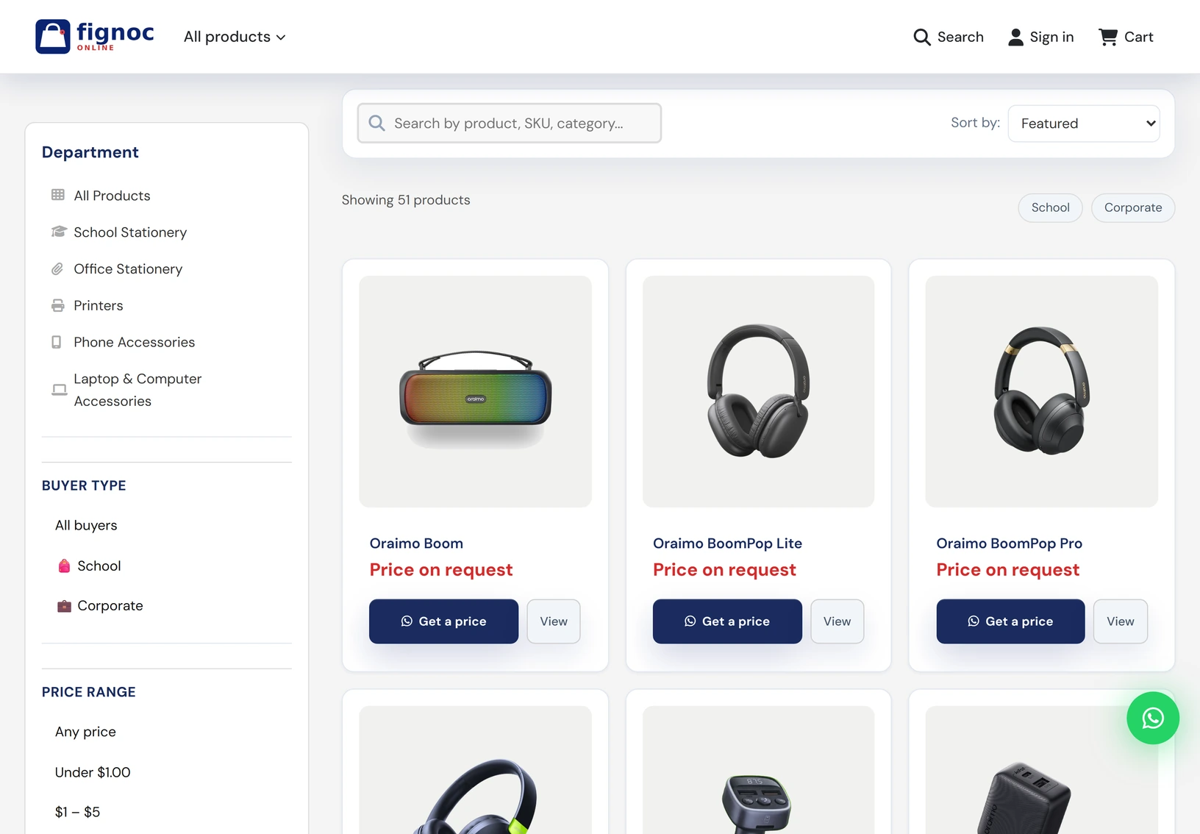Select the Printers department icon
1200x834 pixels.
point(57,305)
